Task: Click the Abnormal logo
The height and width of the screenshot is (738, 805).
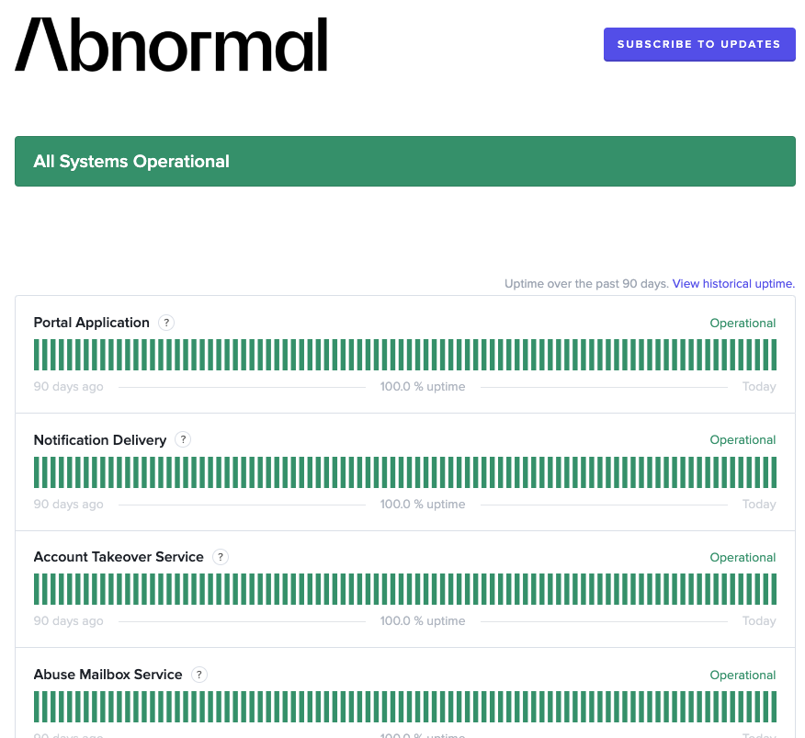Action: (x=171, y=45)
